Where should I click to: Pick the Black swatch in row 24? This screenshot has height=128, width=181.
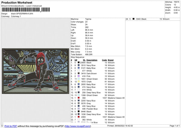tap(133, 19)
